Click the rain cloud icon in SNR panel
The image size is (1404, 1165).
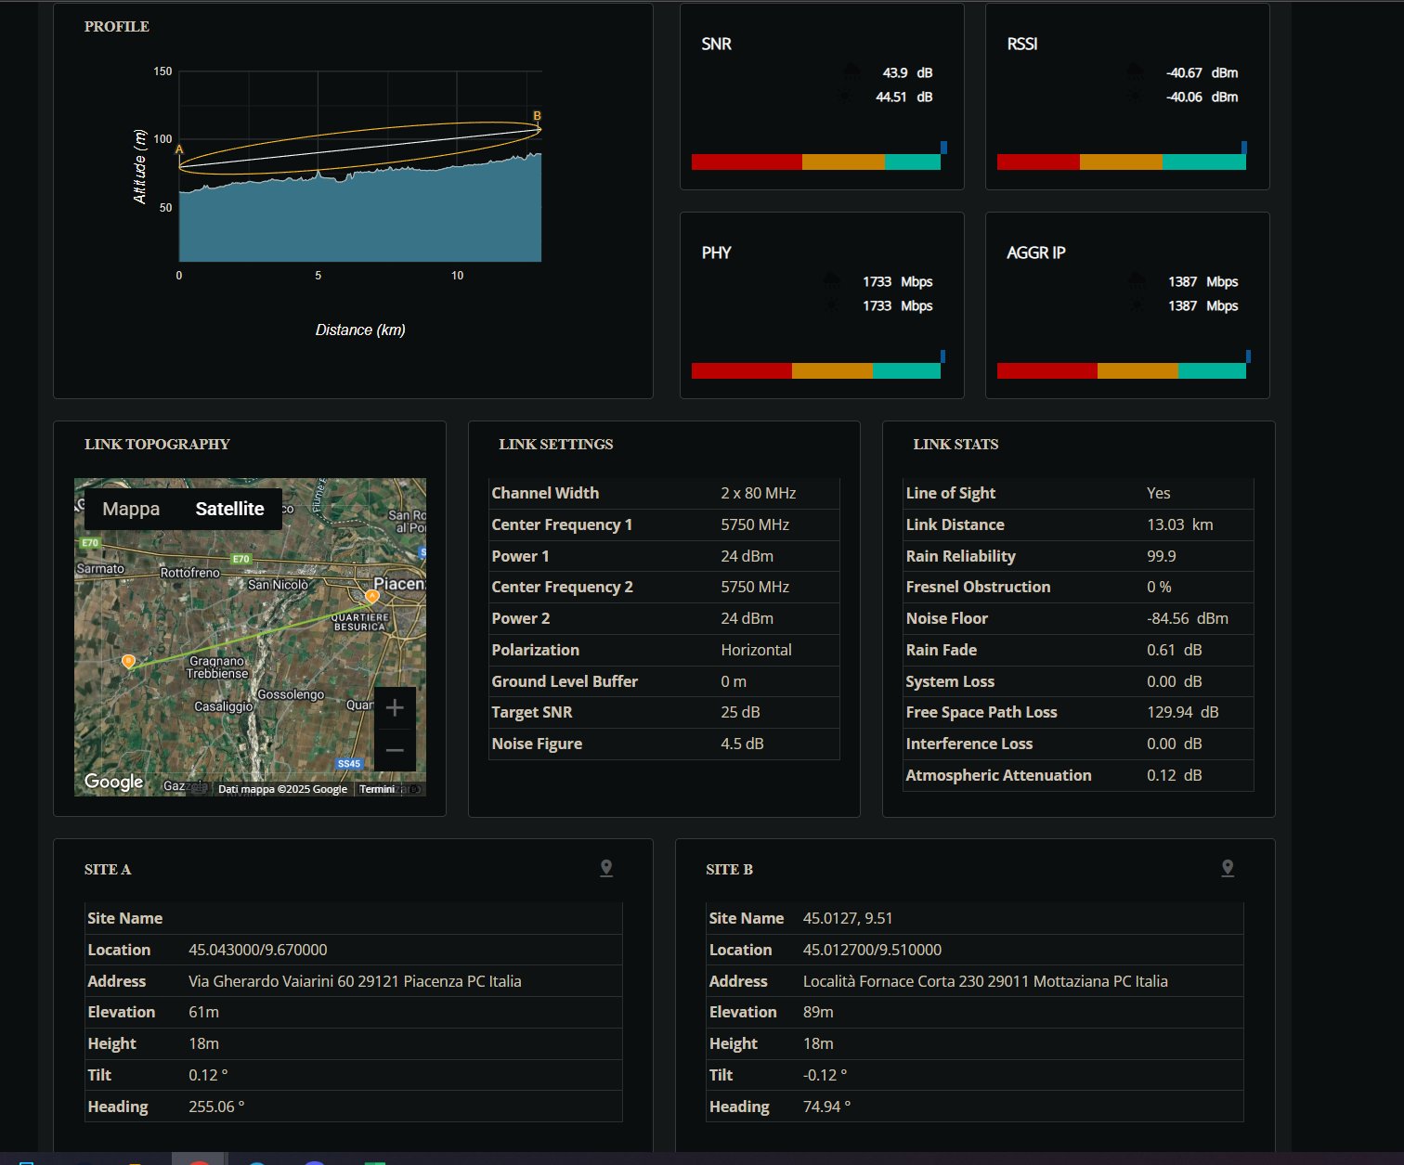(851, 72)
